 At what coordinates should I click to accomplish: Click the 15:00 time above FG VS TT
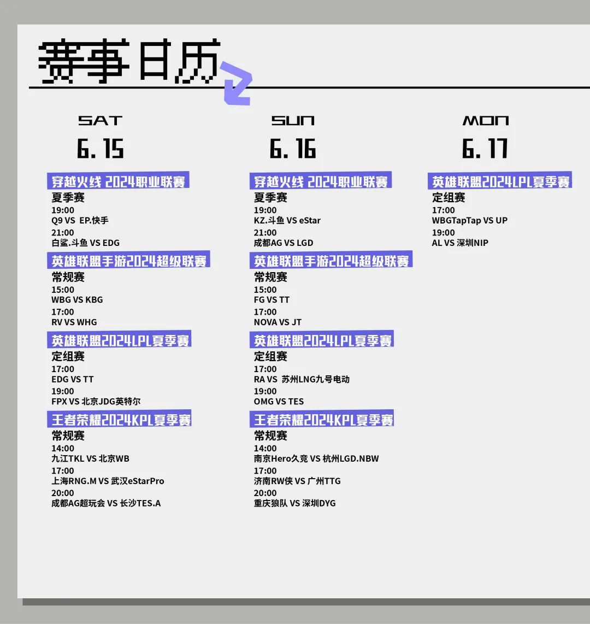point(265,290)
